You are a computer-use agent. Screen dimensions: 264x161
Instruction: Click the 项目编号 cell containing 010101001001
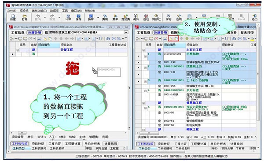pyautogui.click(x=175, y=56)
